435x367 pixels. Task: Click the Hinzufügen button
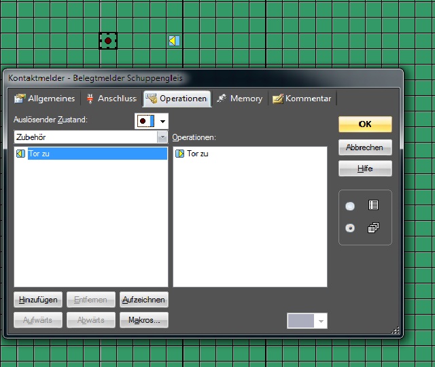click(38, 299)
